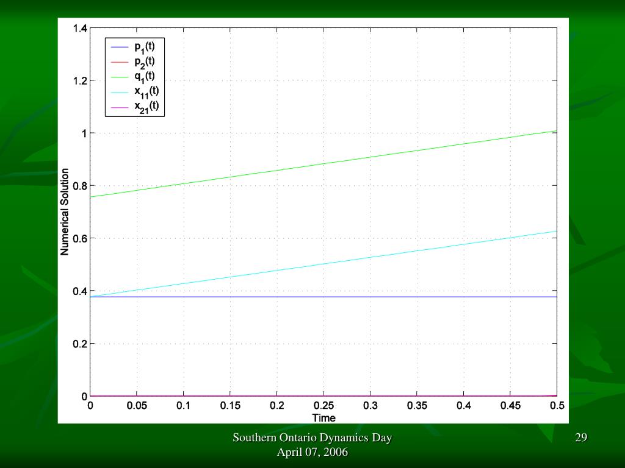Click the x-axis tick label 0.3

[370, 405]
